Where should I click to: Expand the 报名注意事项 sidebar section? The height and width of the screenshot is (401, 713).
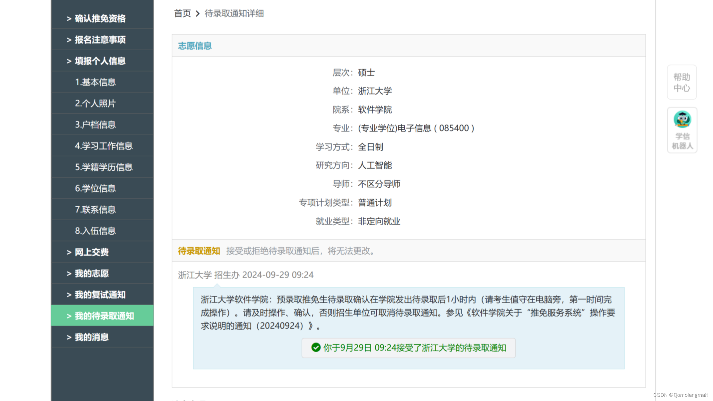(x=102, y=40)
